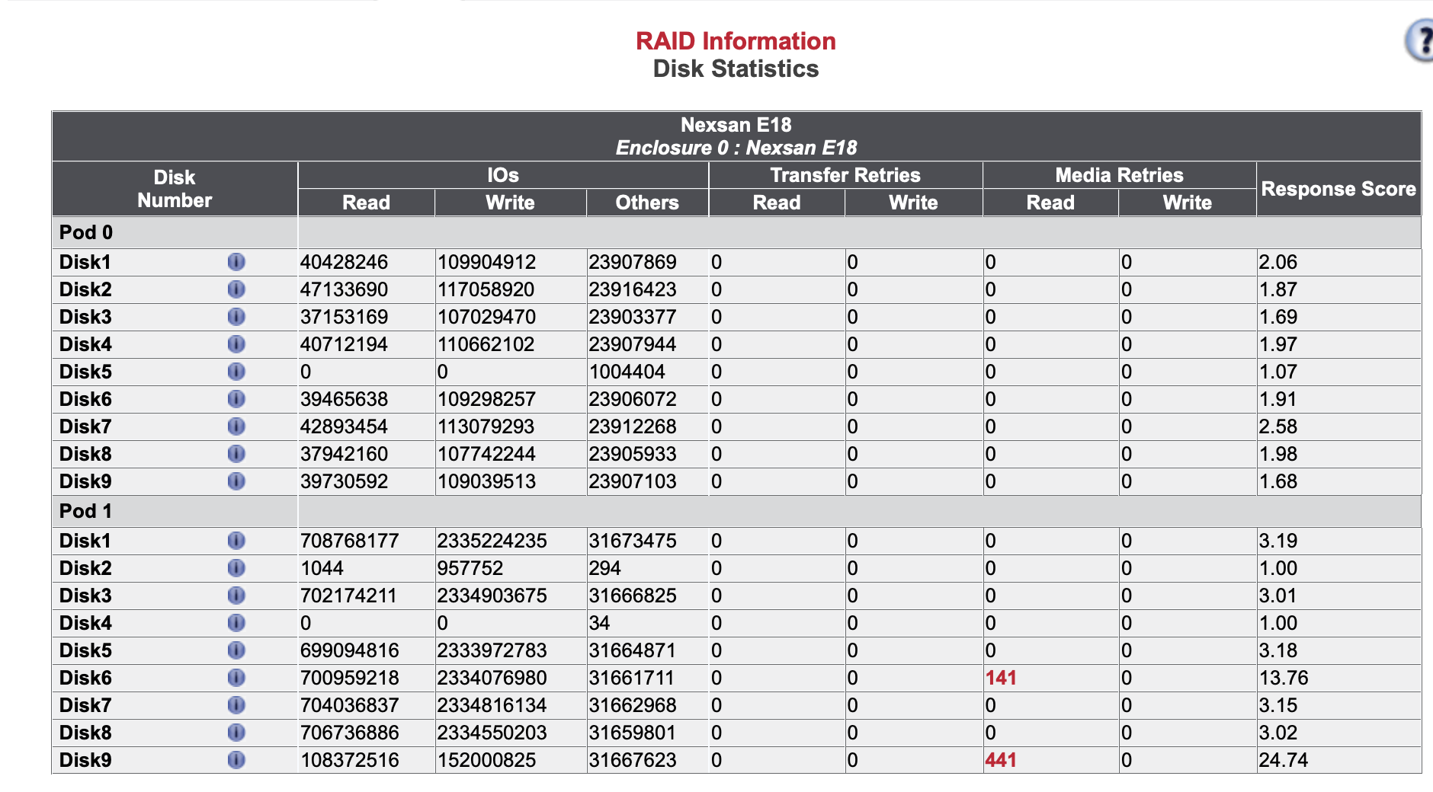Open info icon for Pod 1 Disk5
The height and width of the screenshot is (792, 1433).
click(236, 650)
